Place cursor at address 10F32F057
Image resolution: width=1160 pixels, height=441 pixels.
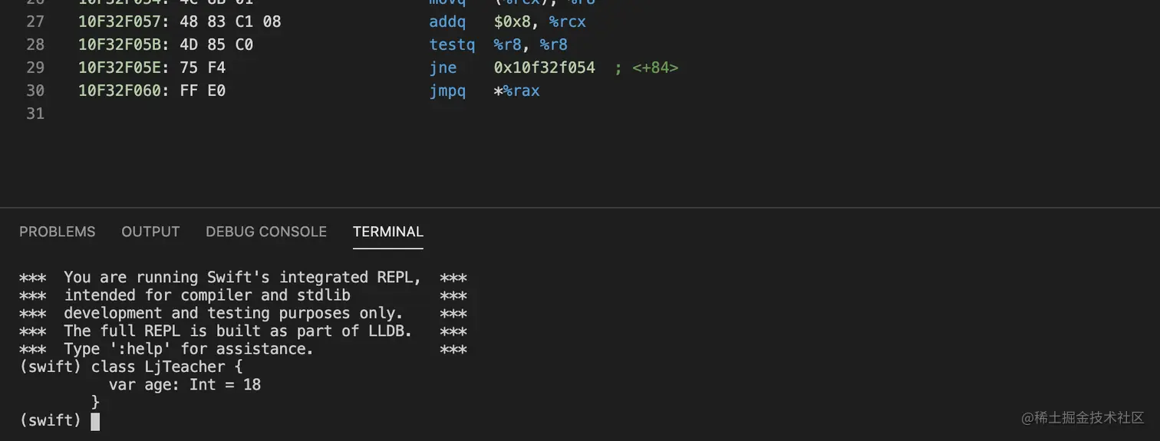coord(120,21)
